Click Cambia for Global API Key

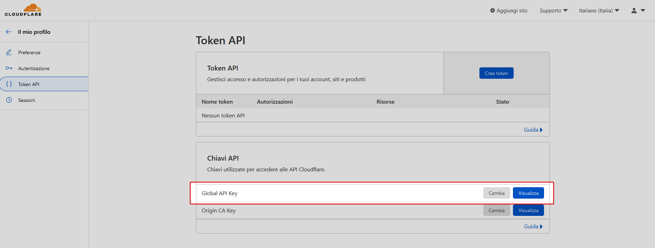(497, 193)
